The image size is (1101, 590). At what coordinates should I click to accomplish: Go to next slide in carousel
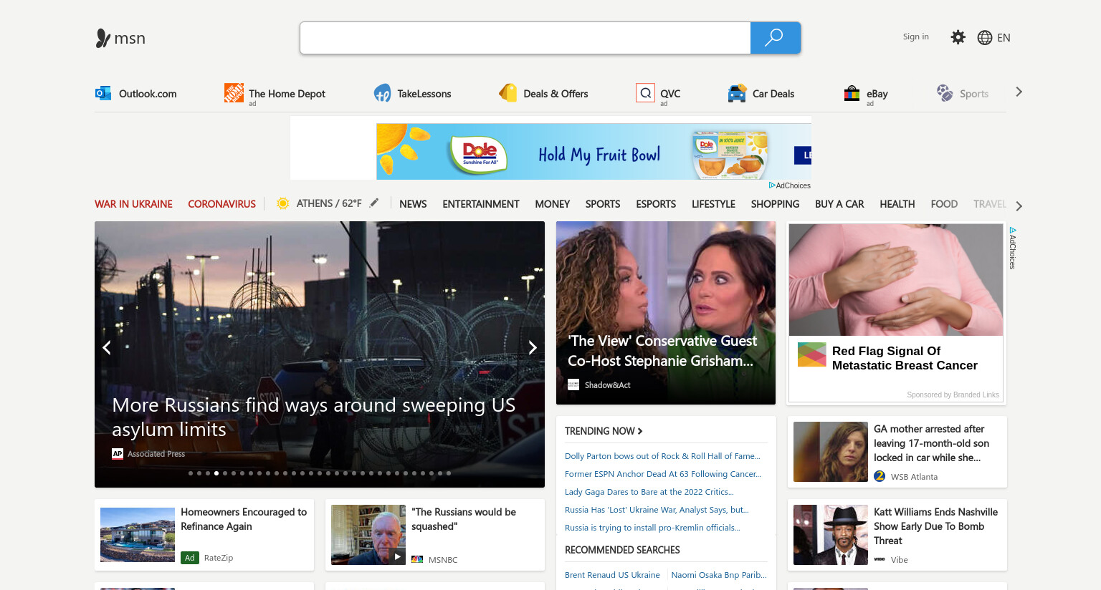coord(532,348)
